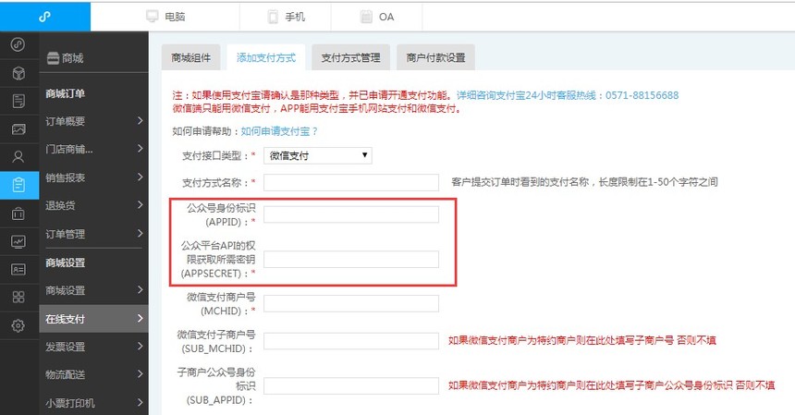The width and height of the screenshot is (795, 415).
Task: Expand 门店商铺 menu chevron
Action: [141, 149]
